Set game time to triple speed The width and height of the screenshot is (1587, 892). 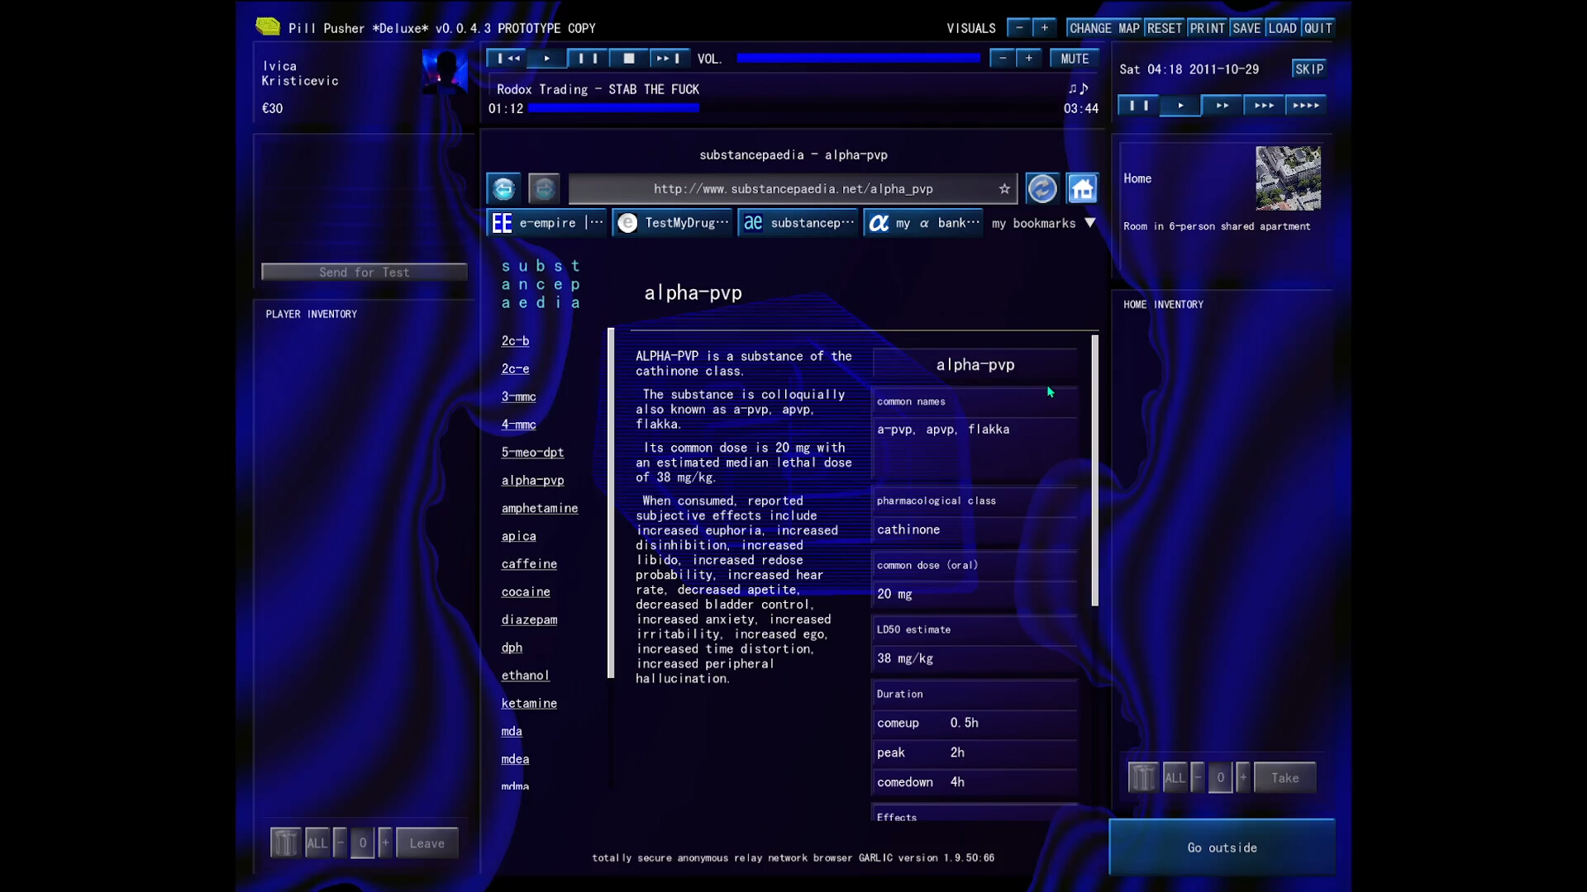[x=1264, y=106]
